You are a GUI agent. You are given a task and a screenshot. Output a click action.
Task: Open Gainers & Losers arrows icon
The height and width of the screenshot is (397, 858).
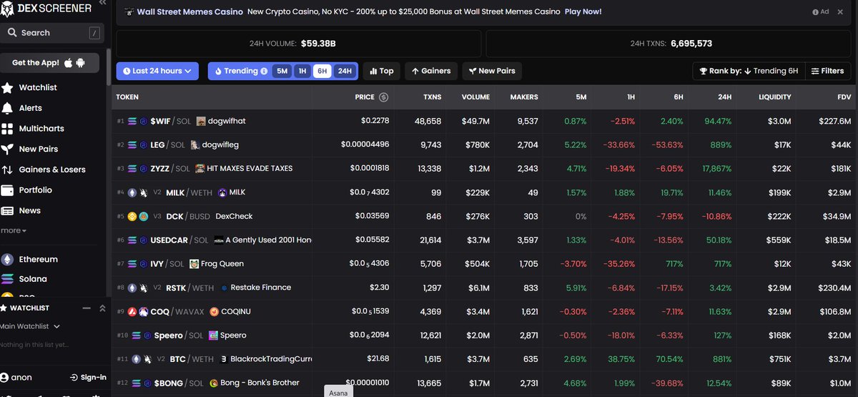tap(7, 170)
